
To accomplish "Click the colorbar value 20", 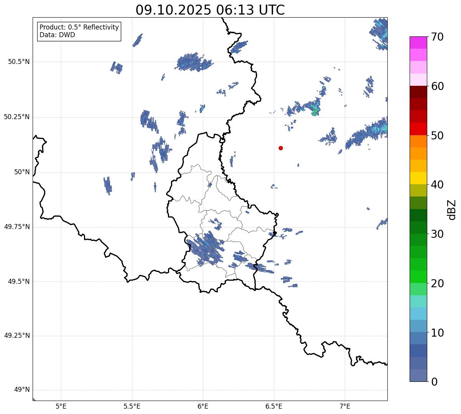I will (x=437, y=283).
